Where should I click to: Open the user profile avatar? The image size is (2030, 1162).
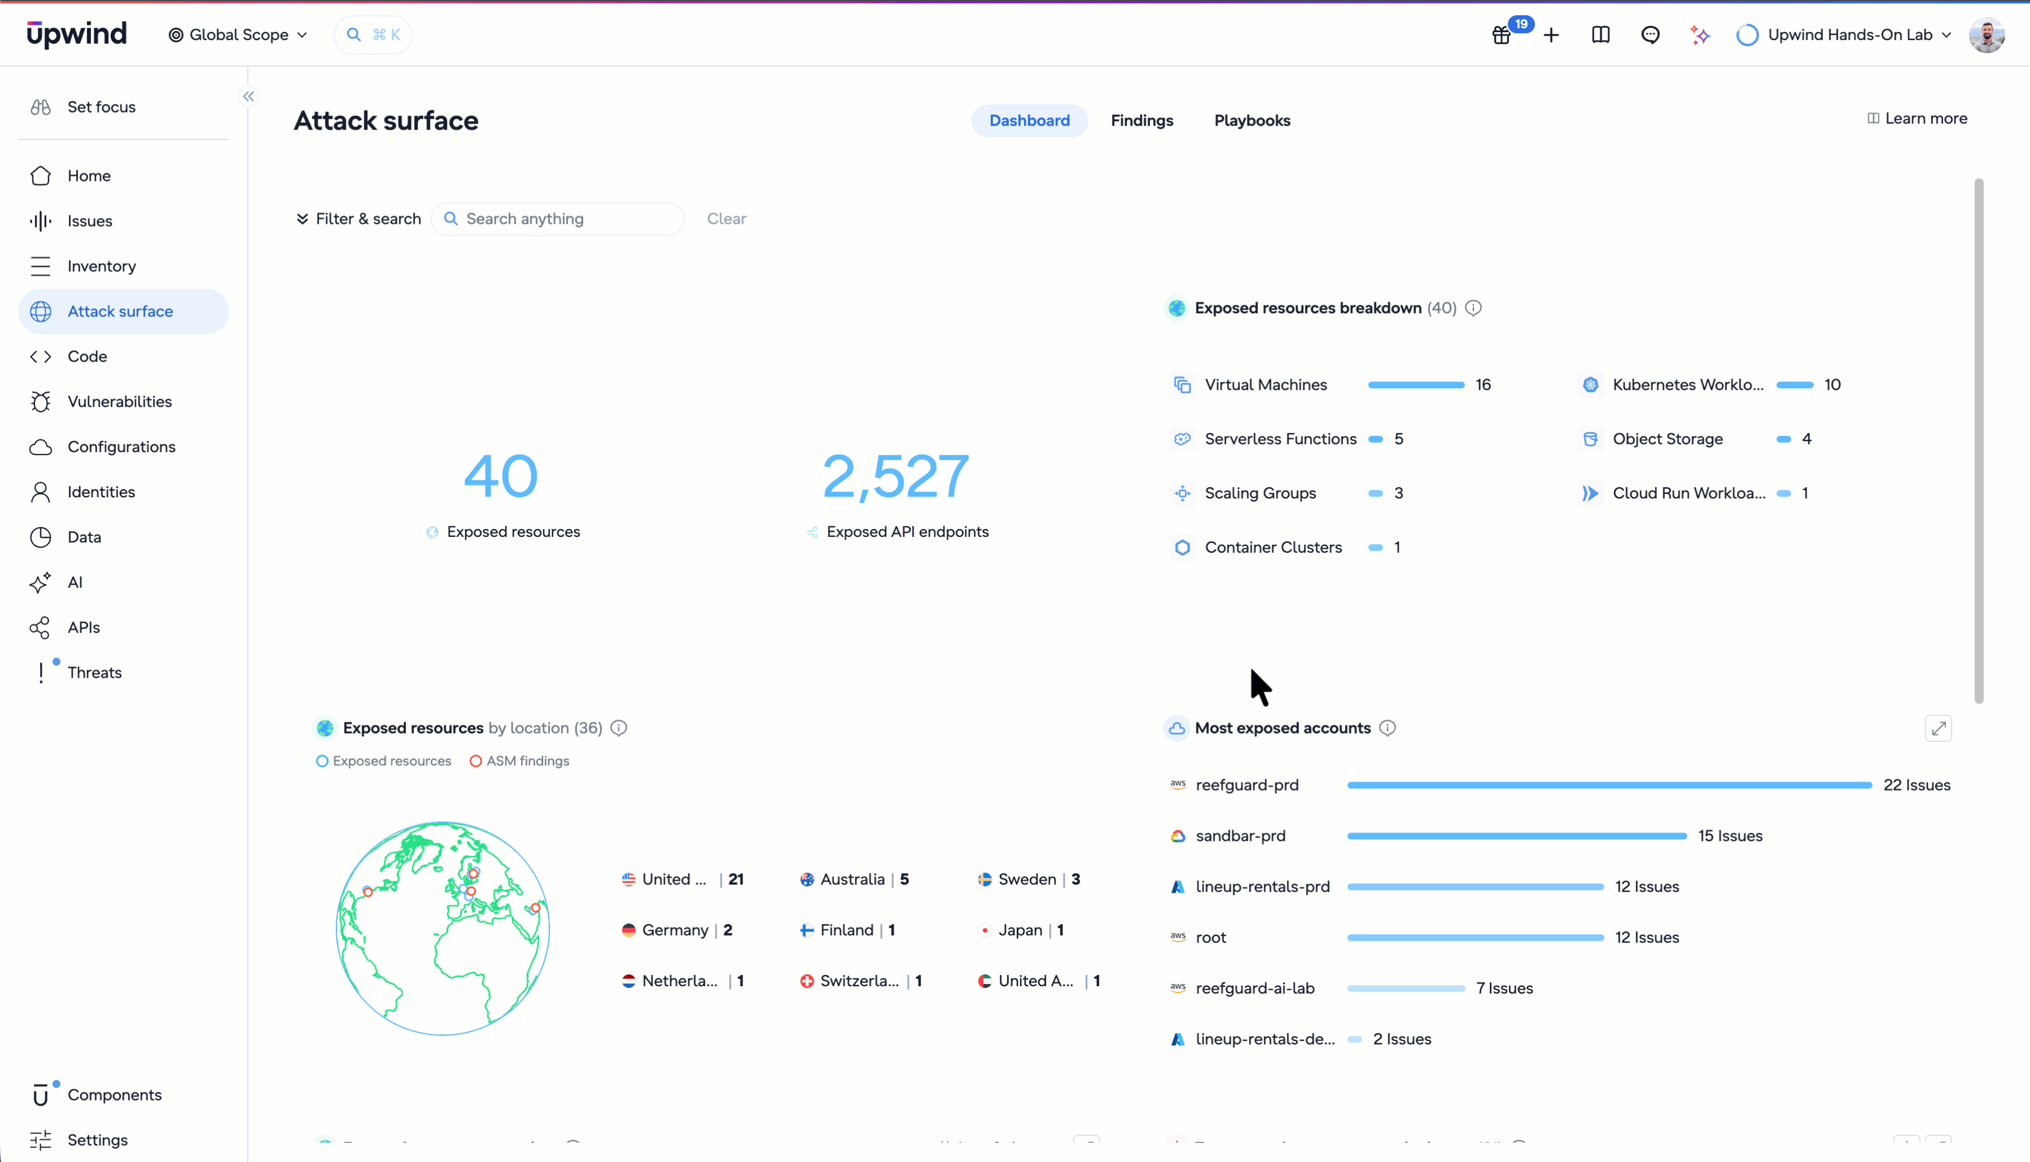(x=1987, y=35)
